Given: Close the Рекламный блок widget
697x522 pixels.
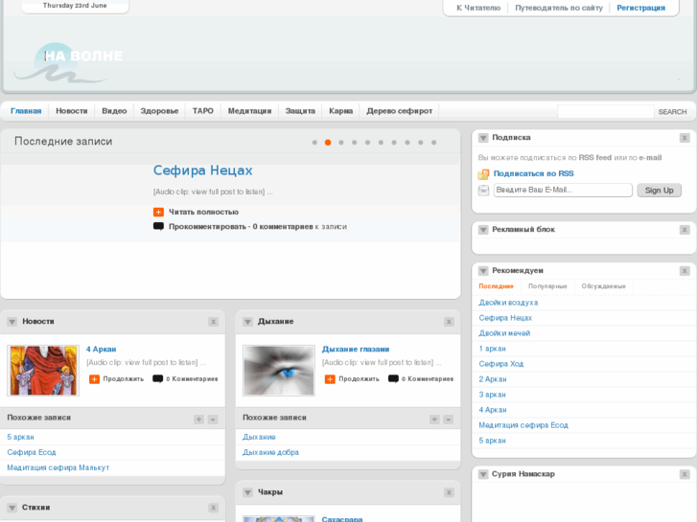Looking at the screenshot, I should coord(685,230).
